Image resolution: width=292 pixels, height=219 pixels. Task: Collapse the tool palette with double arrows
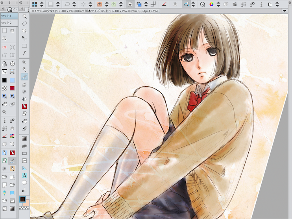click(21, 3)
